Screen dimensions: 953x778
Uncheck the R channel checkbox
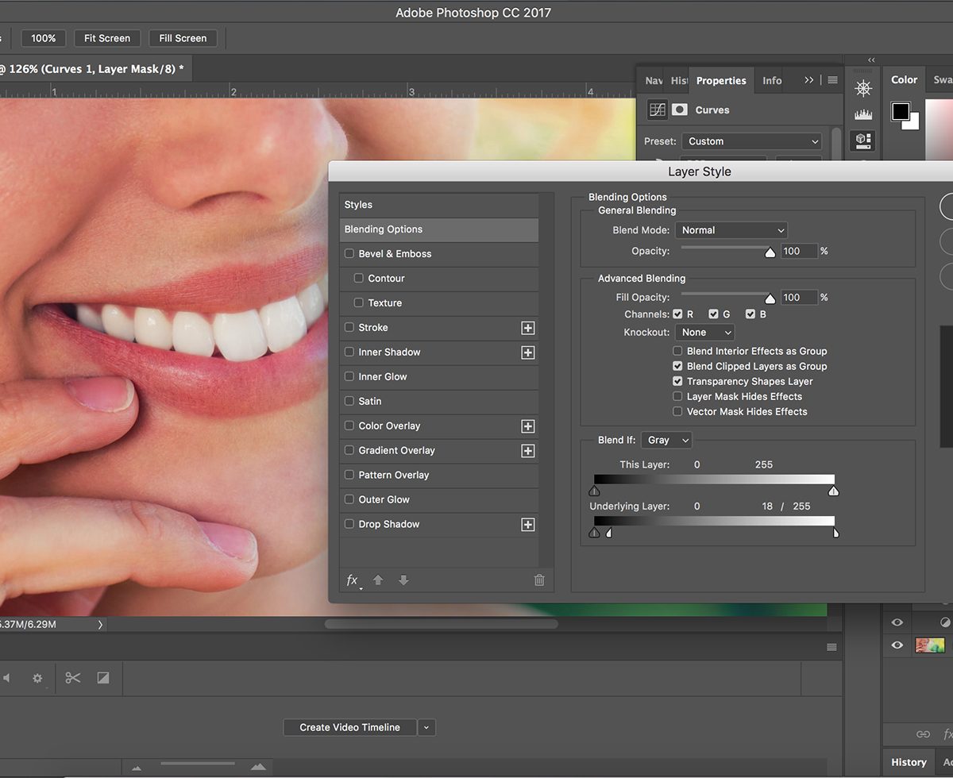(677, 314)
